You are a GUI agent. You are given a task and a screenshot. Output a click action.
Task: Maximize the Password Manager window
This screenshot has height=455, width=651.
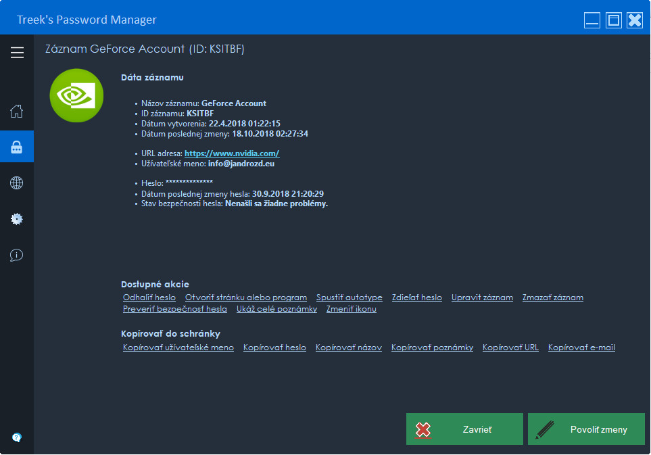[613, 20]
